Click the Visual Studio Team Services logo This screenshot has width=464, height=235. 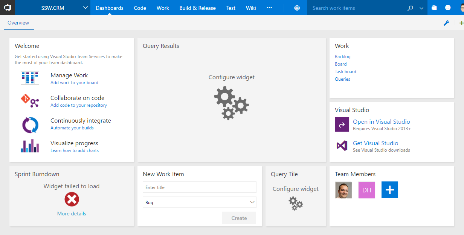pyautogui.click(x=7, y=8)
